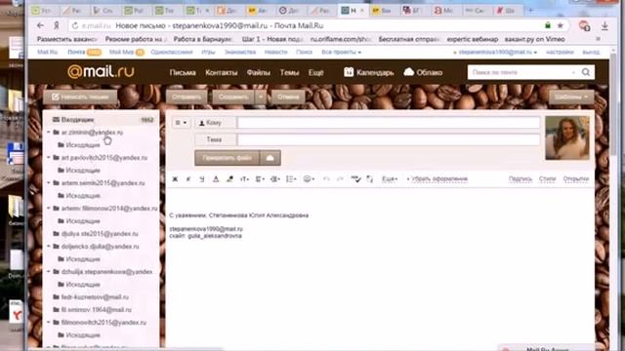
Task: Click 'Прикрепить файл' attach button
Action: (x=227, y=158)
